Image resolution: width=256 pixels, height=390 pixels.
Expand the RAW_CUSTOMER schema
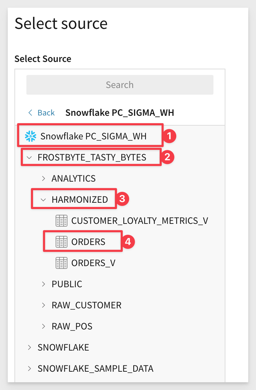(x=44, y=305)
